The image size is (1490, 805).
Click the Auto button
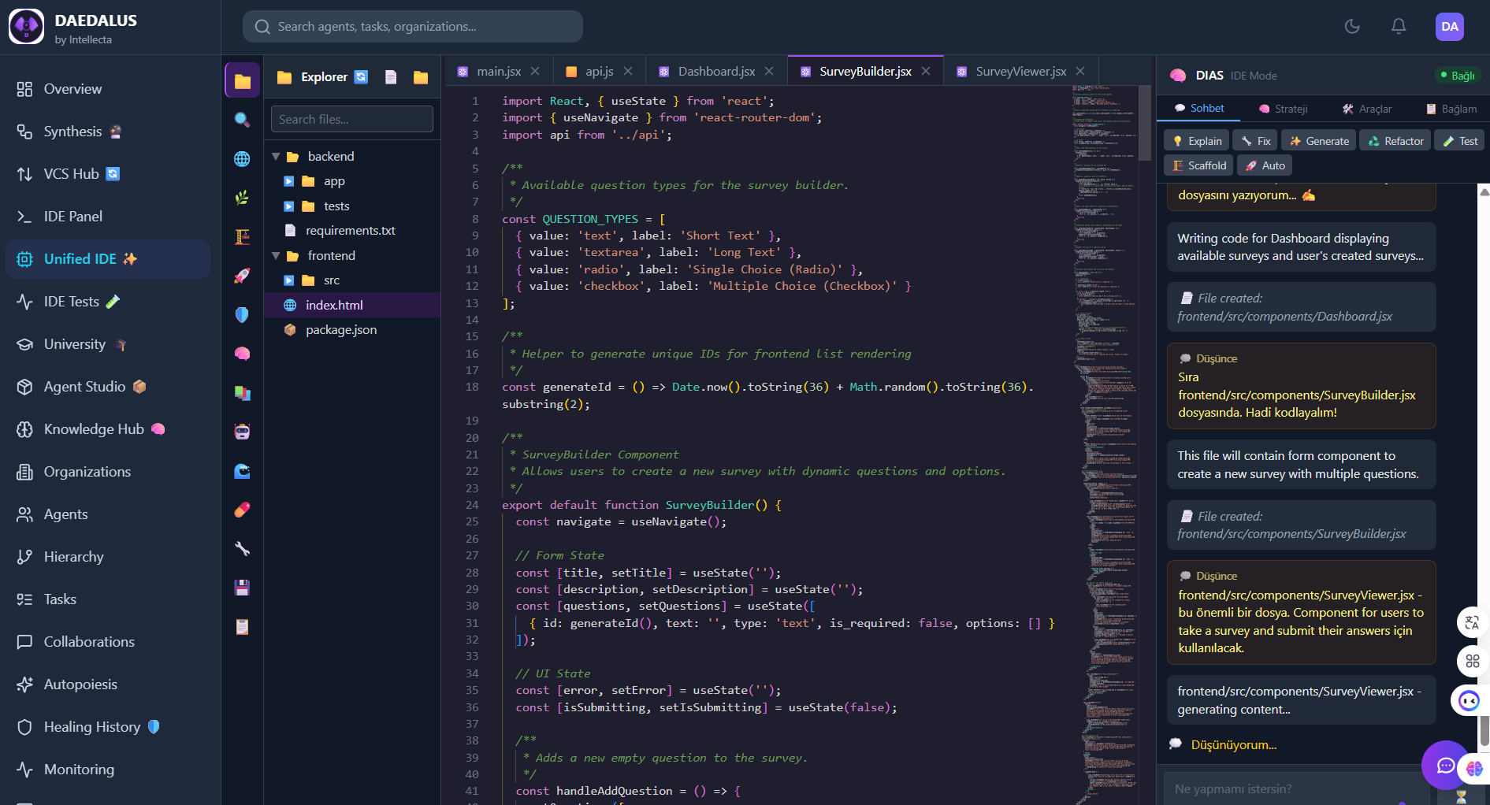click(1265, 165)
